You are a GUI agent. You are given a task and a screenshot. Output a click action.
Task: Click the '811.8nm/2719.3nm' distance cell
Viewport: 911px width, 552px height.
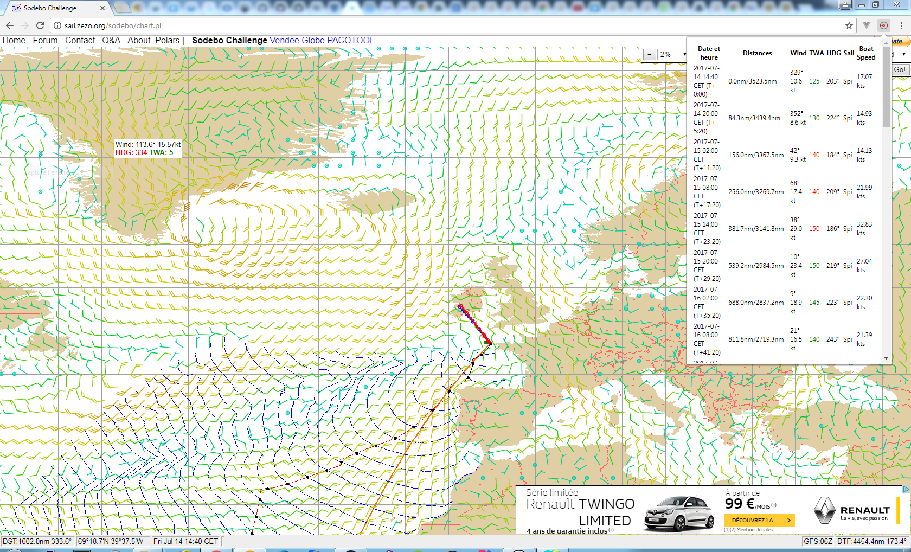pos(756,339)
